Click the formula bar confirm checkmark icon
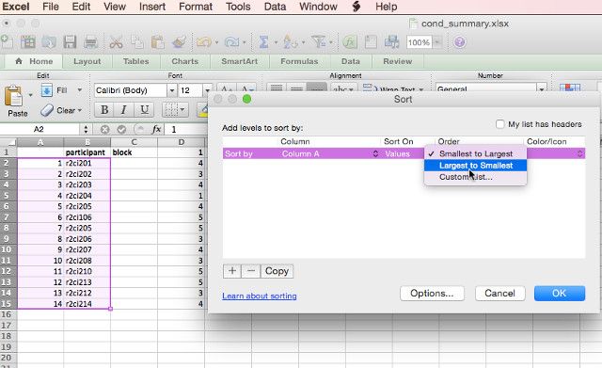Screen dimensions: 602x368 pyautogui.click(x=121, y=130)
